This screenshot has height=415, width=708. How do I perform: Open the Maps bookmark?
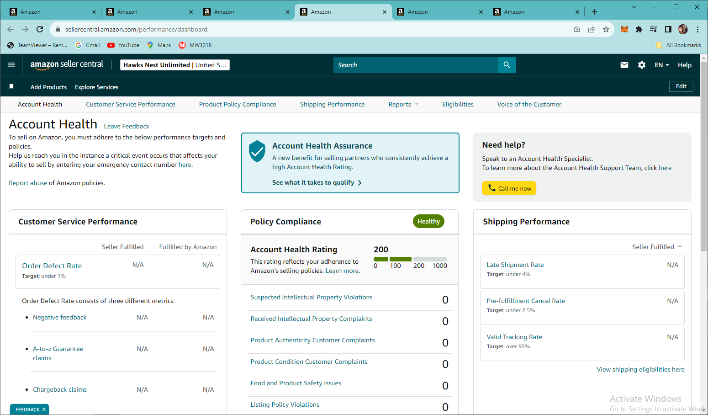pyautogui.click(x=159, y=45)
